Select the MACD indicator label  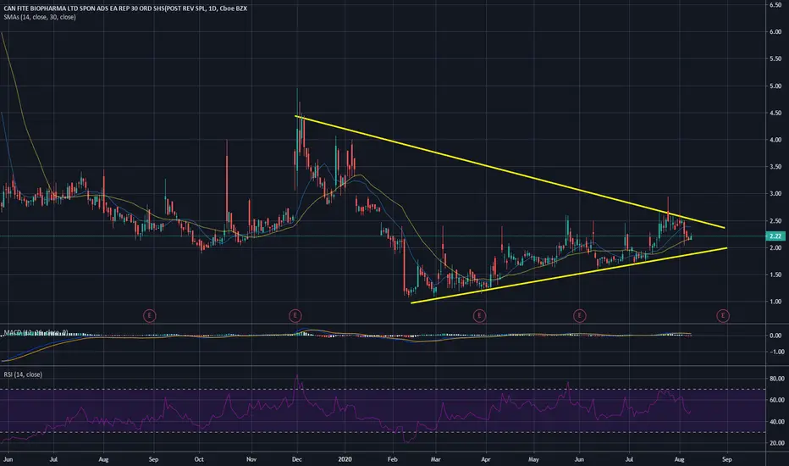point(36,332)
